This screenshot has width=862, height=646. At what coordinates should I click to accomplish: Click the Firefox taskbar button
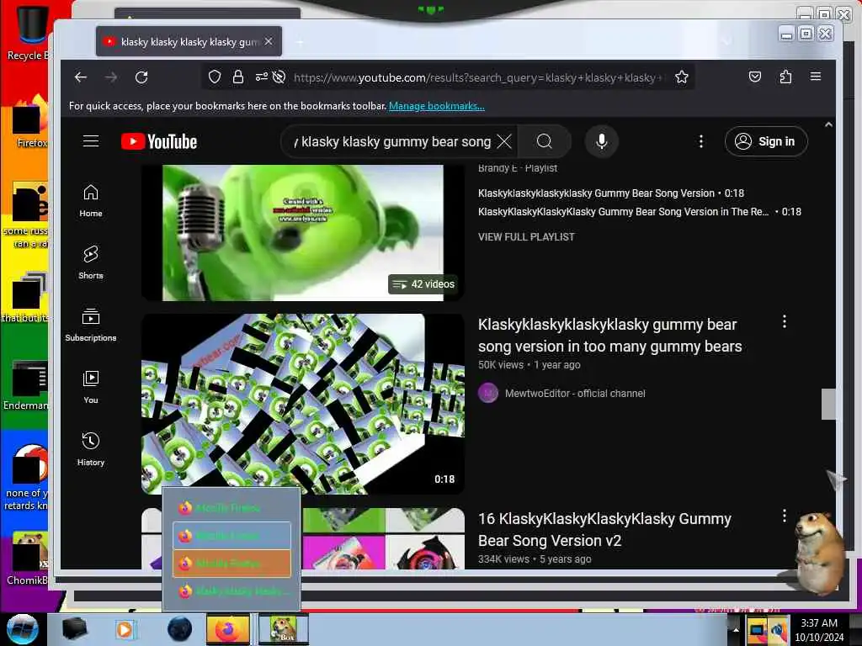228,629
